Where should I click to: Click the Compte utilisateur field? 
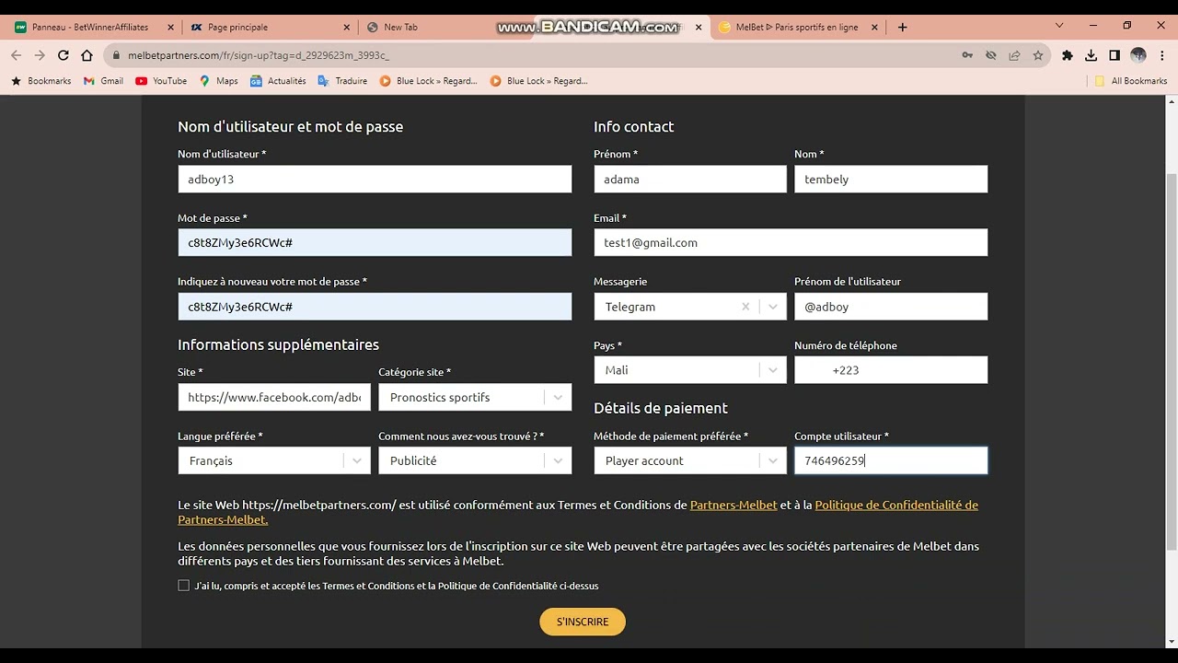tap(891, 460)
